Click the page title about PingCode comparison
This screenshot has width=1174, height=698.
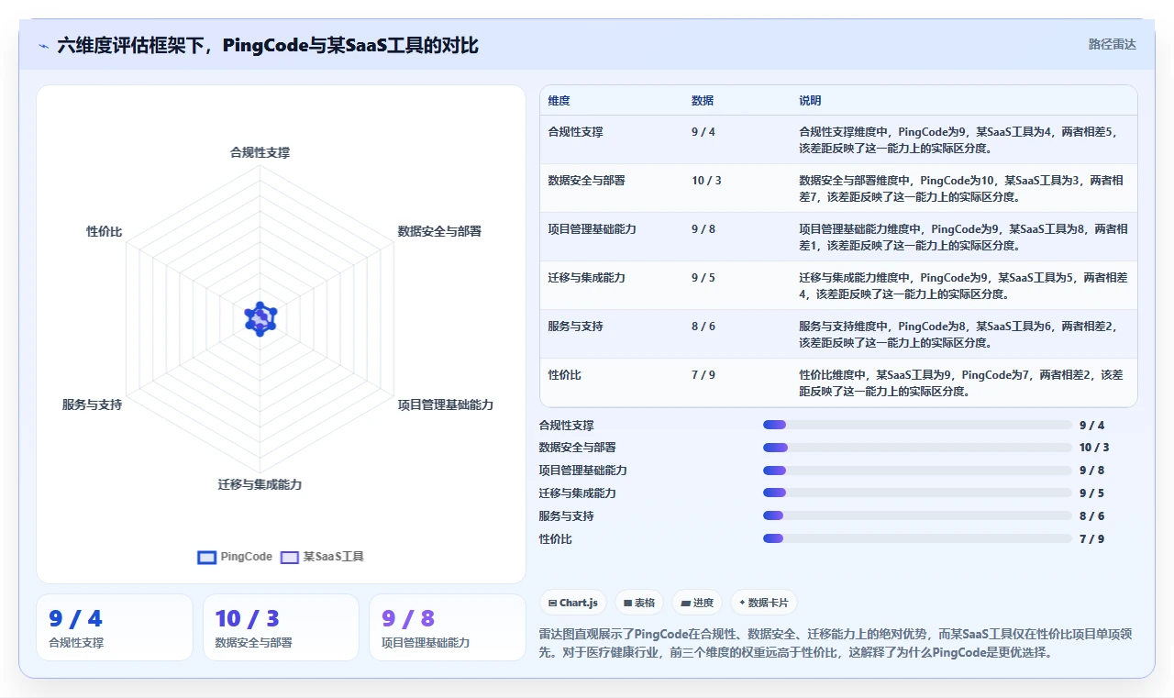268,45
